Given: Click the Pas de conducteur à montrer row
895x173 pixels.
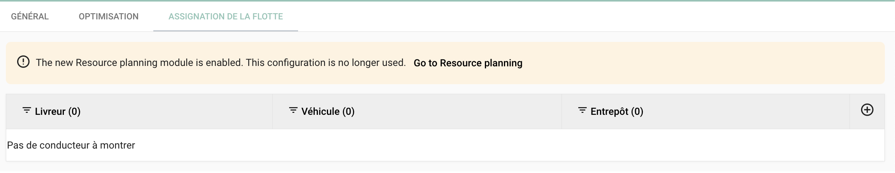Looking at the screenshot, I should [445, 145].
